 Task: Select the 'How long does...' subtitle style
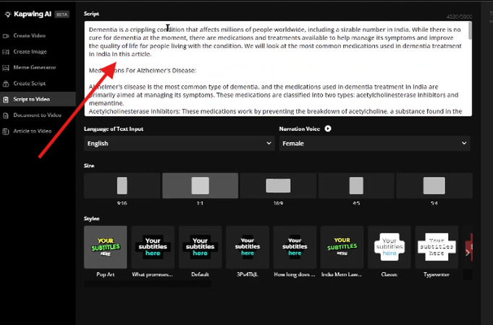(295, 247)
